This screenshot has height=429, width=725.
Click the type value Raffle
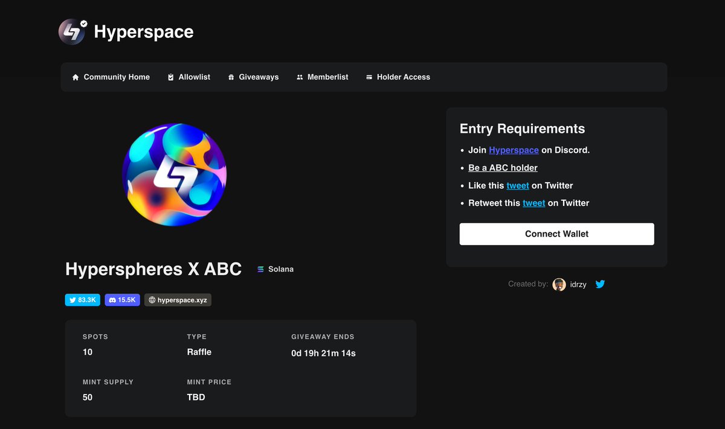(x=199, y=352)
